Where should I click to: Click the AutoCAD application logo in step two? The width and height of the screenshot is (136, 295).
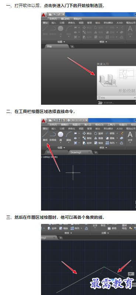44,120
